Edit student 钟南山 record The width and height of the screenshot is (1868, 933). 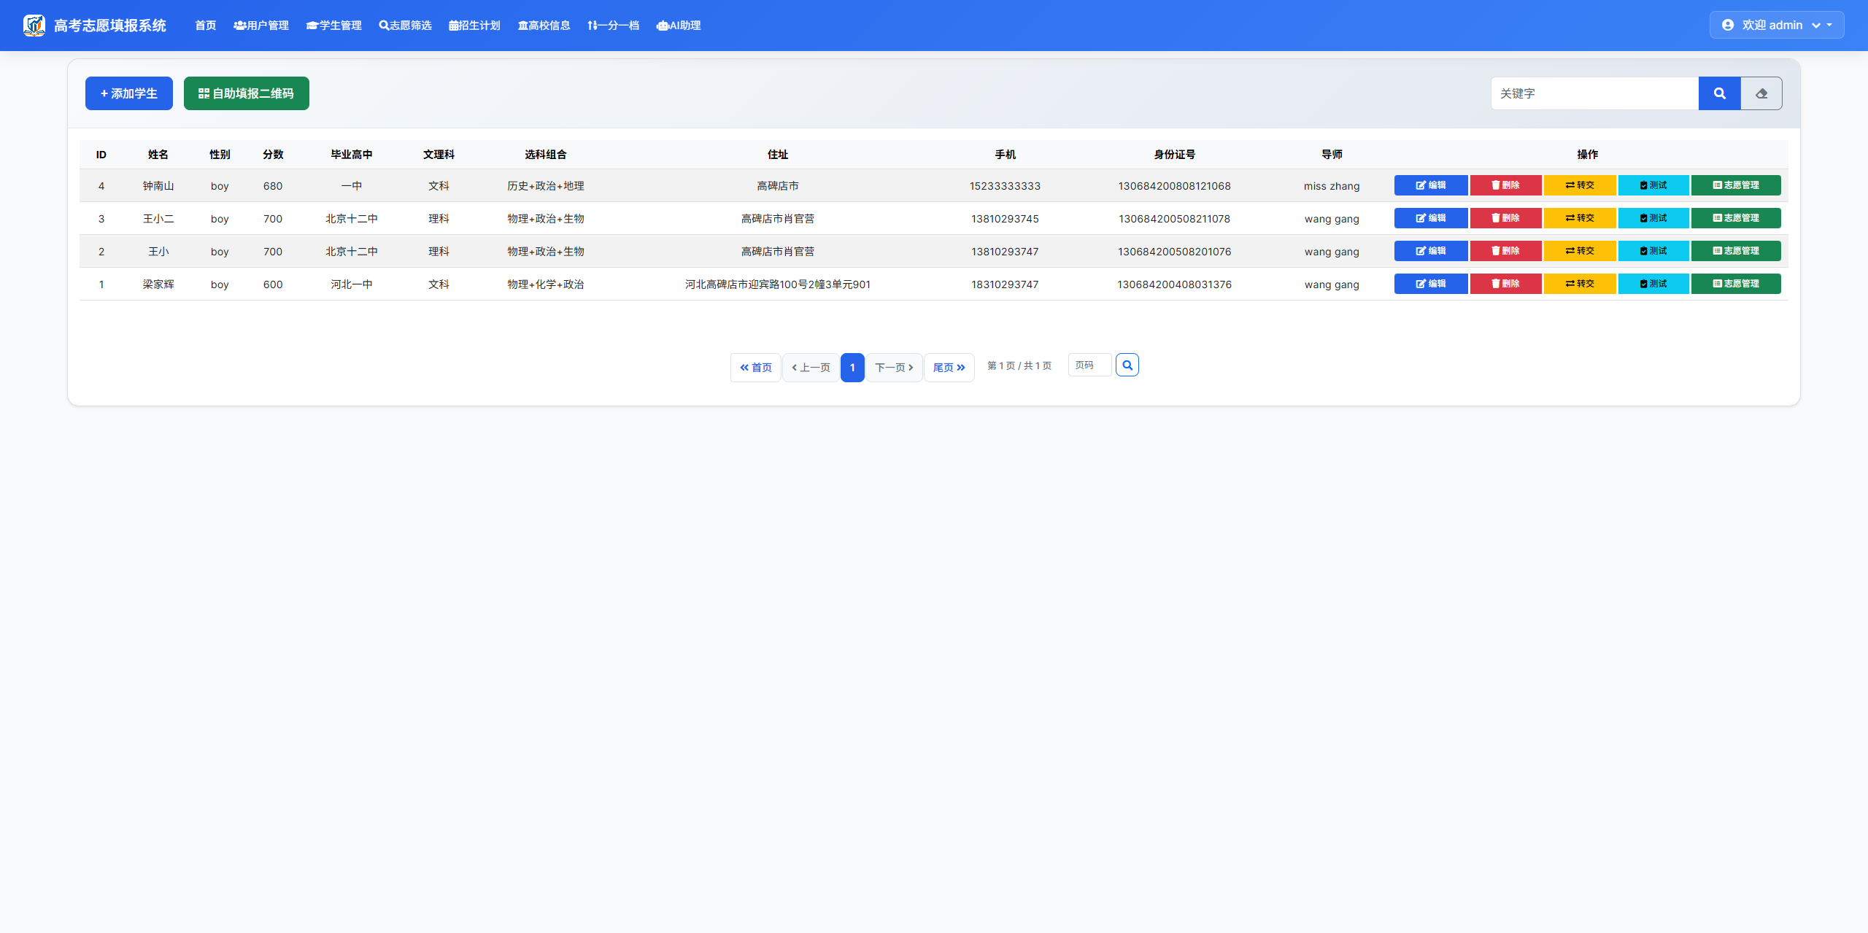click(1430, 185)
